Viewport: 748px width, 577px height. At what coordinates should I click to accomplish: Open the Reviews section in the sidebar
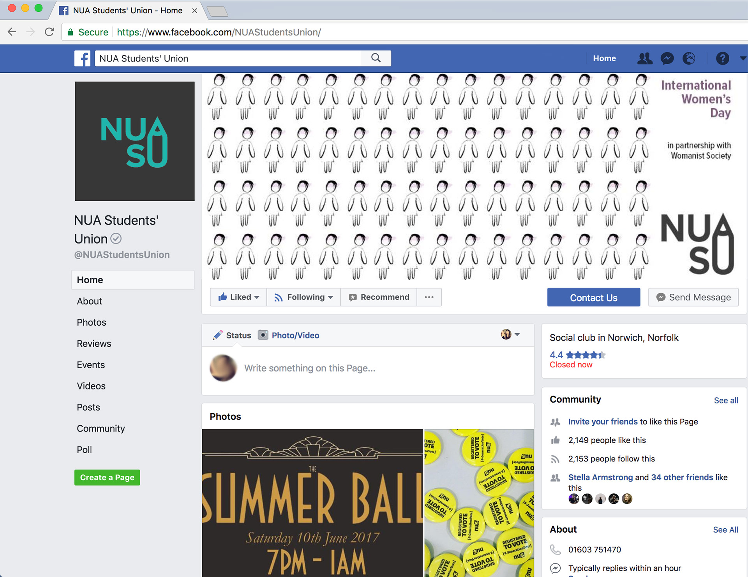coord(94,344)
